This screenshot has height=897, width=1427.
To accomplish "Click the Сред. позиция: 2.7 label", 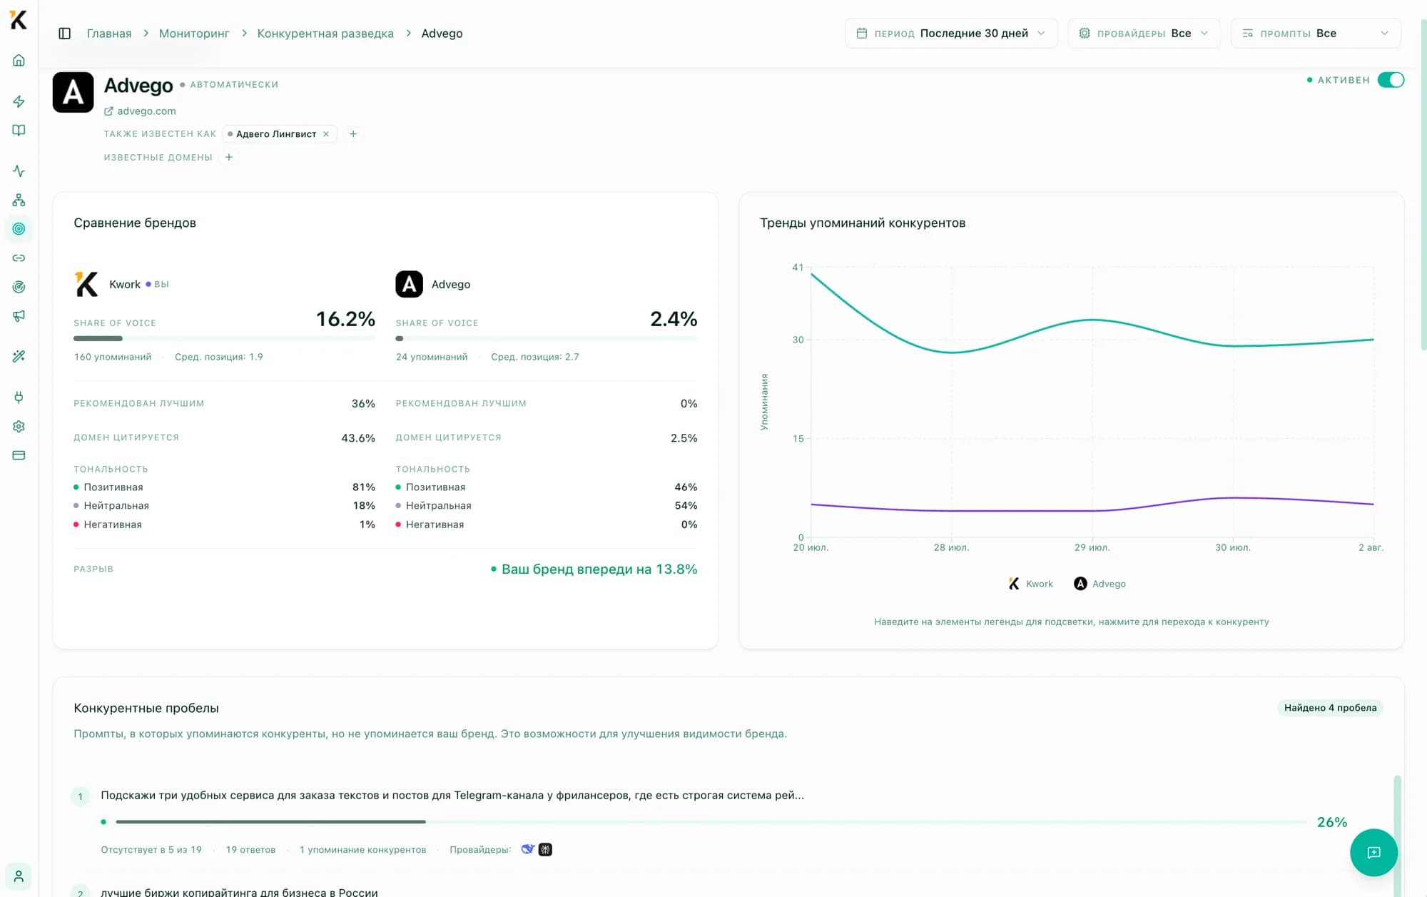I will [x=535, y=357].
